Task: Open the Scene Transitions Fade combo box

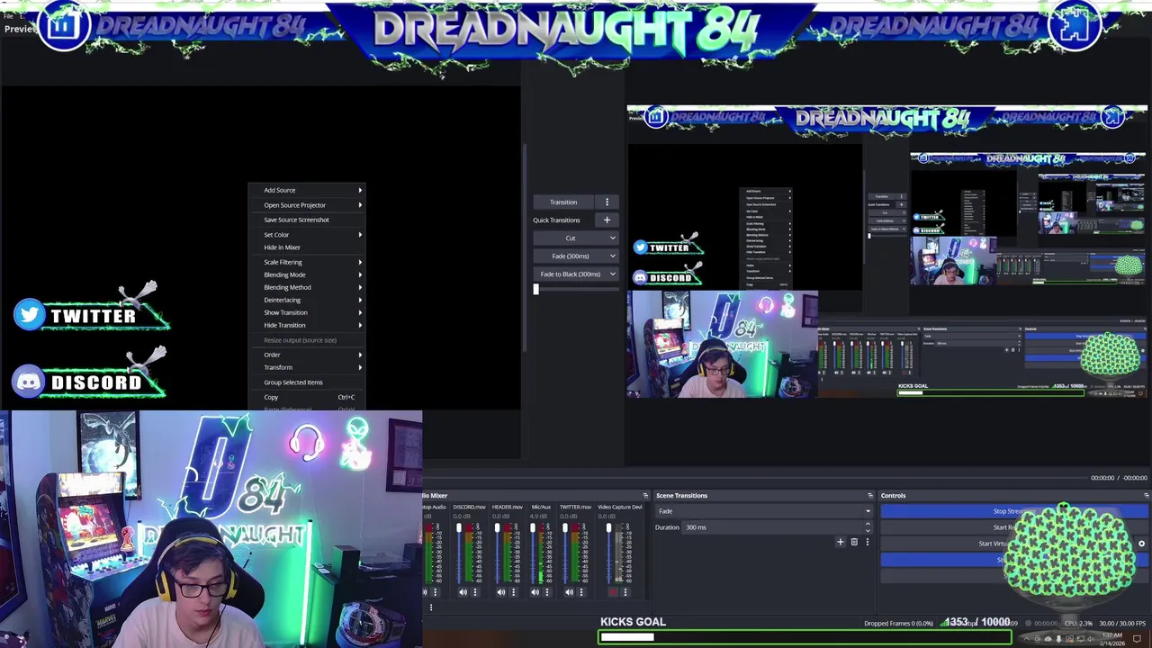Action: (x=764, y=511)
